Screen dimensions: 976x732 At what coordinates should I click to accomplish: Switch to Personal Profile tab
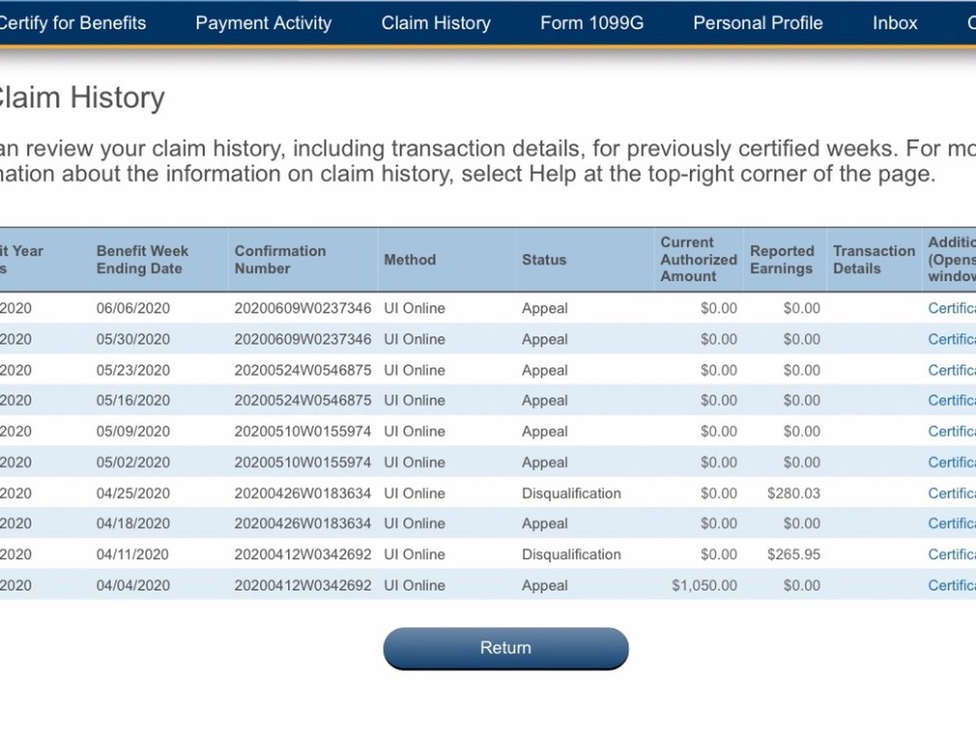pyautogui.click(x=757, y=23)
